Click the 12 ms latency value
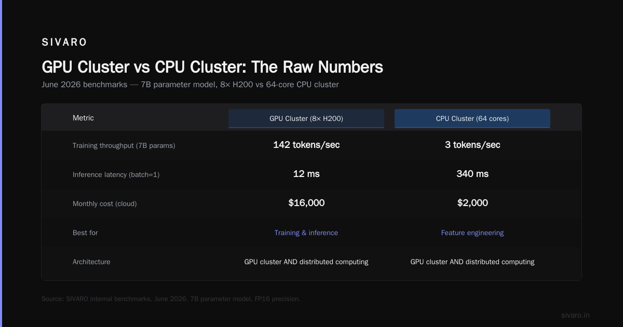Image resolution: width=623 pixels, height=327 pixels. [x=306, y=174]
